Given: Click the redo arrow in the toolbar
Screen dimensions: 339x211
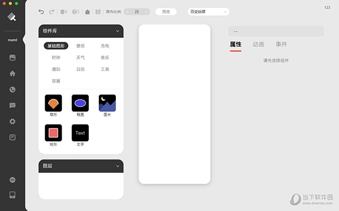Looking at the screenshot, I should (x=51, y=12).
